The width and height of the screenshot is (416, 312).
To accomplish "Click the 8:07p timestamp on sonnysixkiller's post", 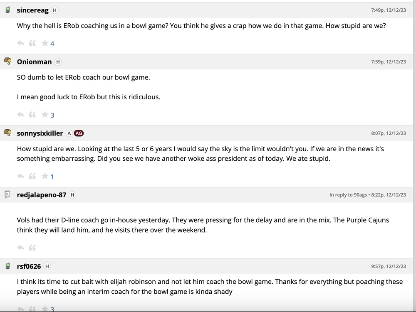I will pyautogui.click(x=388, y=133).
